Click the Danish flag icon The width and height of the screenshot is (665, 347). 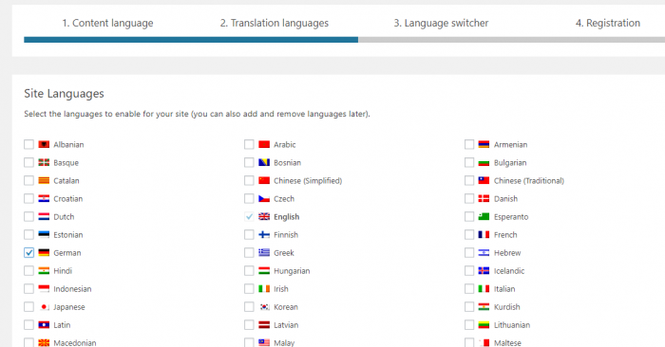pyautogui.click(x=484, y=198)
